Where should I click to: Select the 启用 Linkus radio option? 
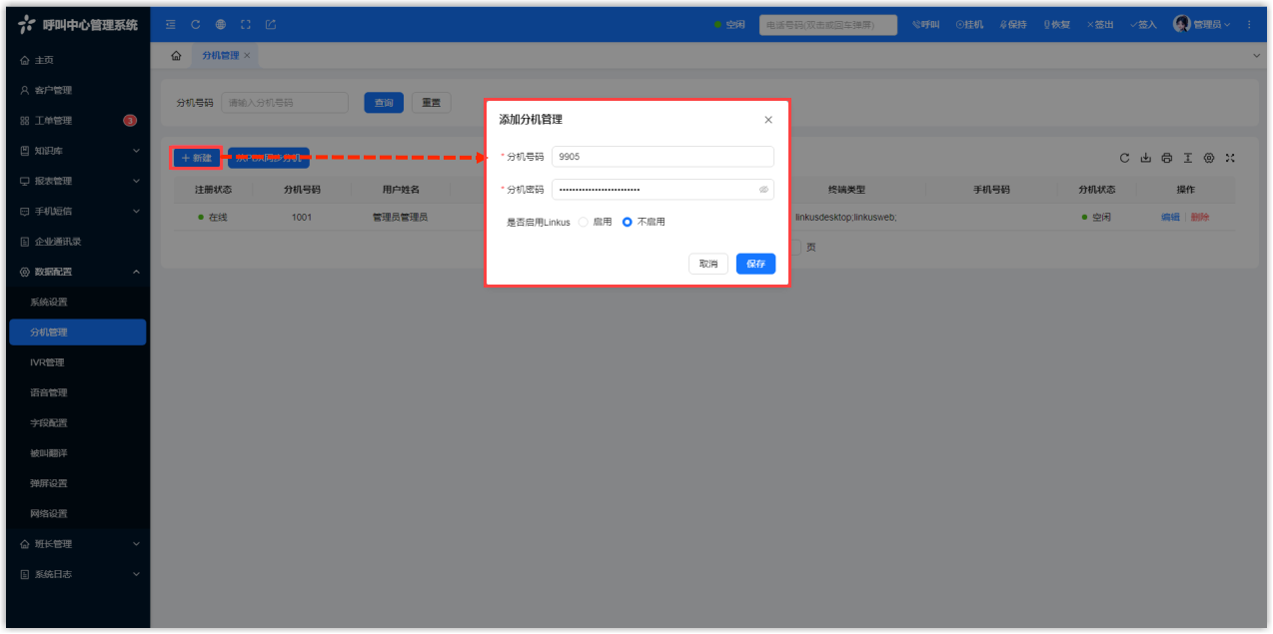584,222
